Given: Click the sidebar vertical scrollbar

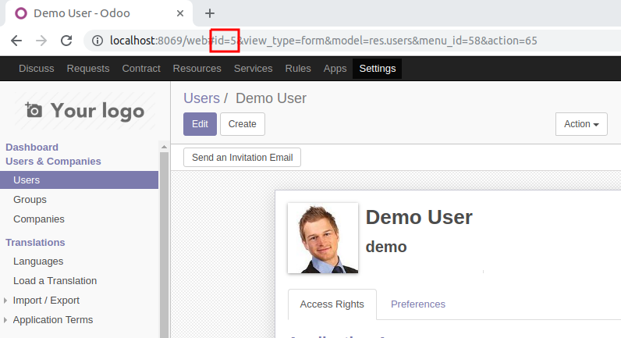Looking at the screenshot, I should point(164,246).
